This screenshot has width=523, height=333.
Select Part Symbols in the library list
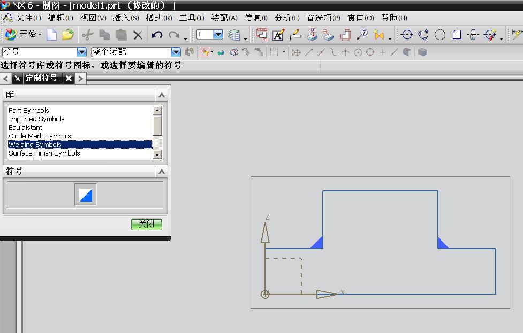[80, 110]
